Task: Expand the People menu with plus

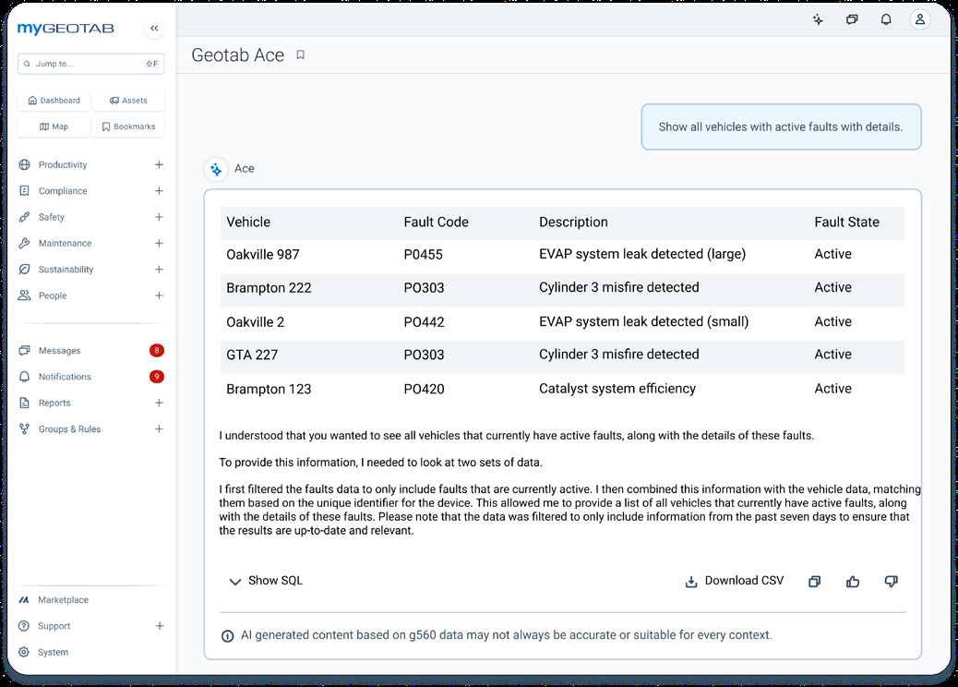Action: 159,295
